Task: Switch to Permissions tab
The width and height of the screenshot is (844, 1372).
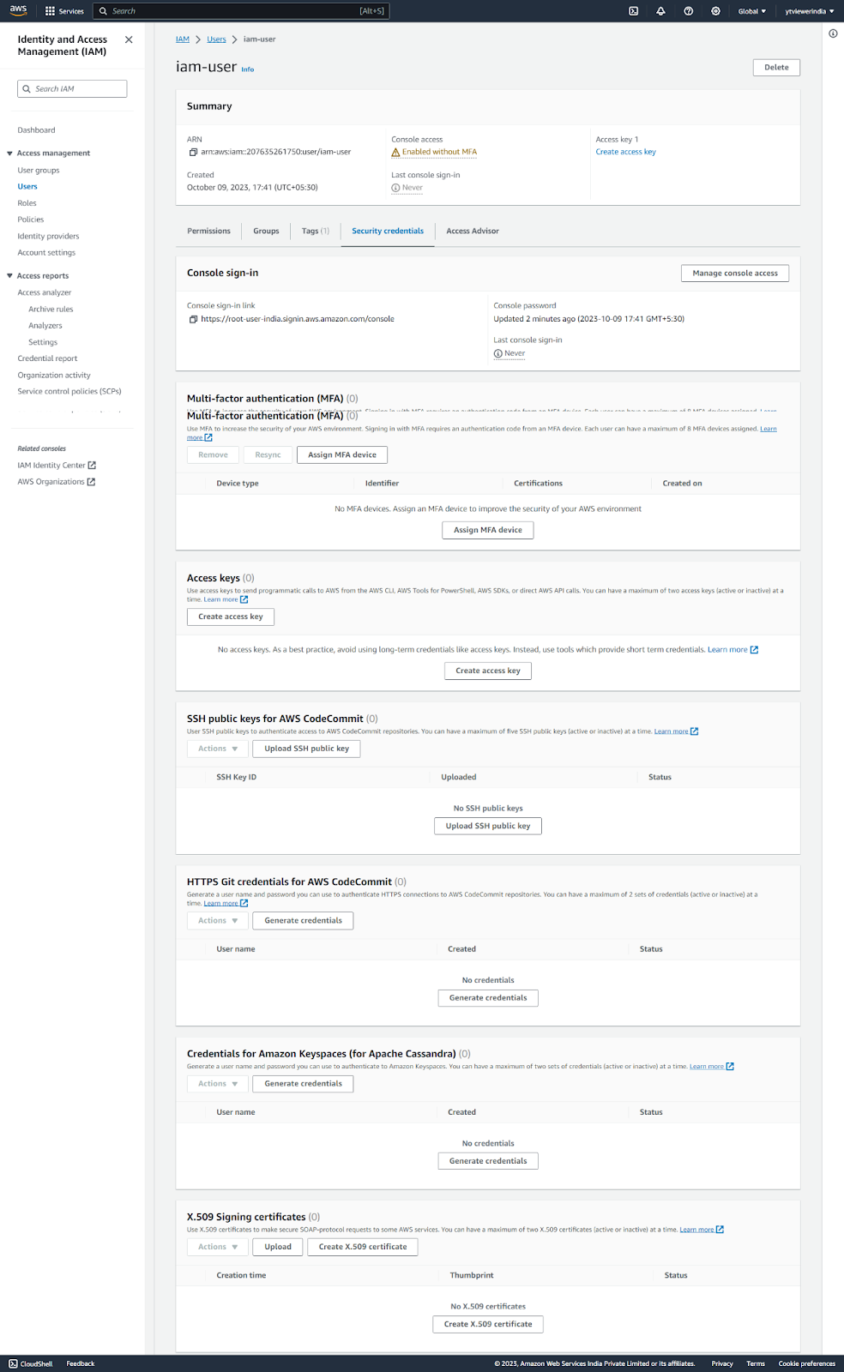Action: click(x=208, y=231)
